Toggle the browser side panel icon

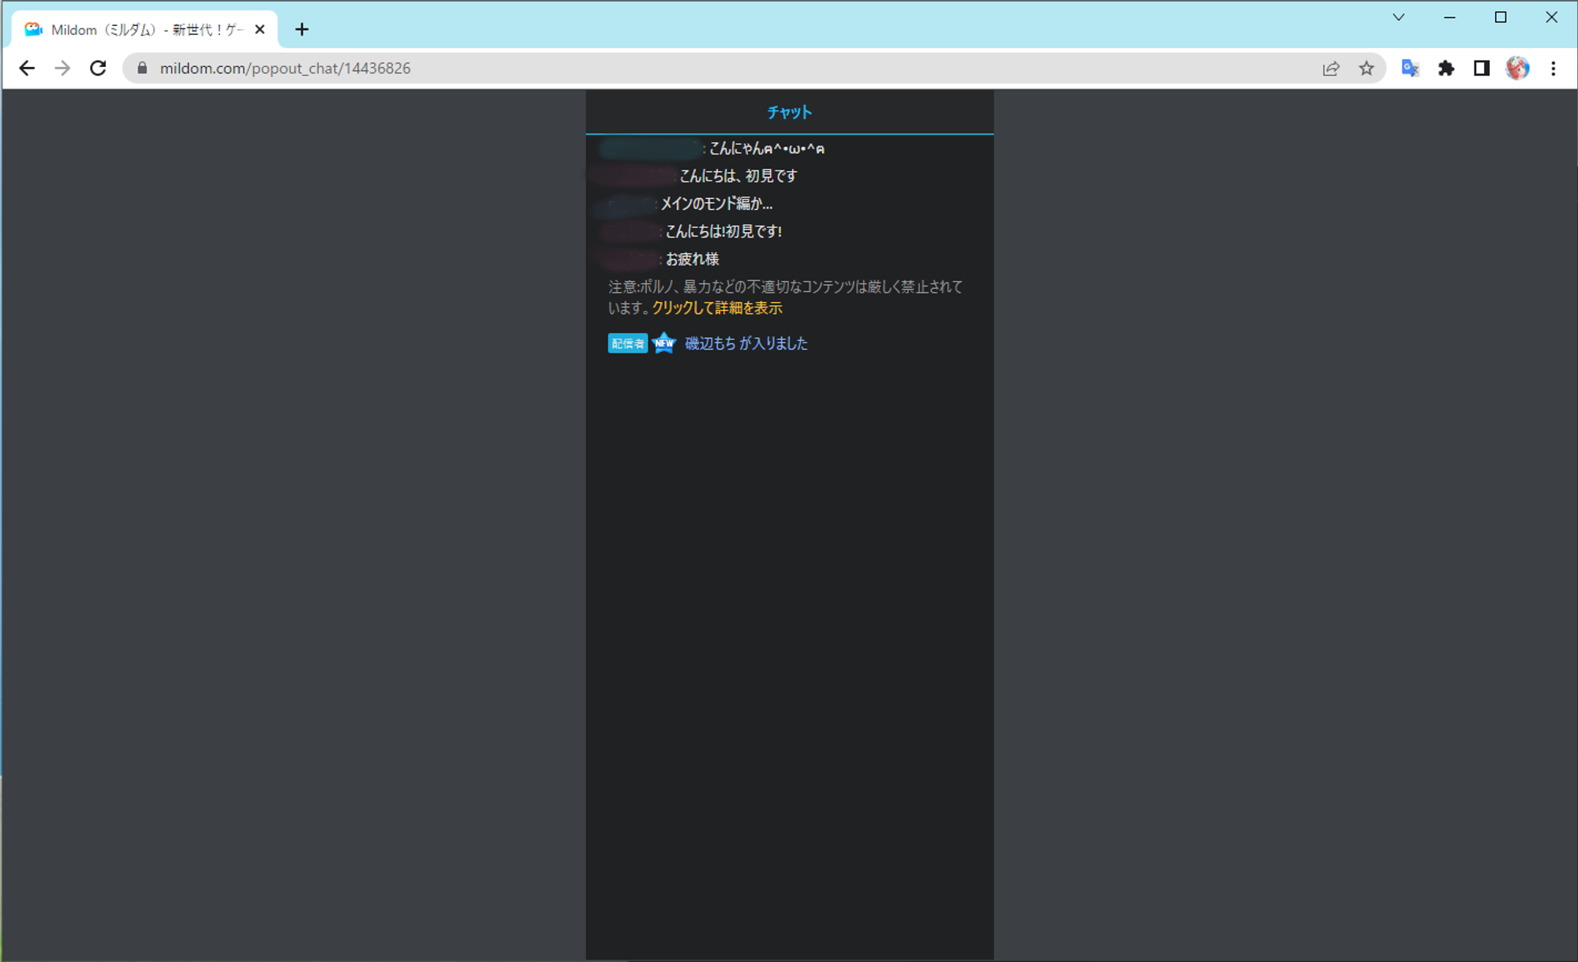(1482, 69)
